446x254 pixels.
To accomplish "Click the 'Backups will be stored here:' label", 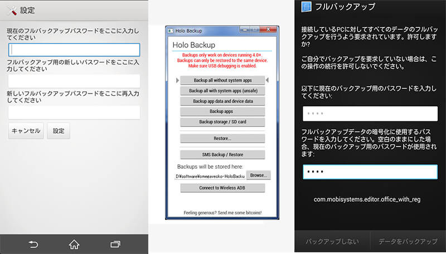I will [x=210, y=167].
